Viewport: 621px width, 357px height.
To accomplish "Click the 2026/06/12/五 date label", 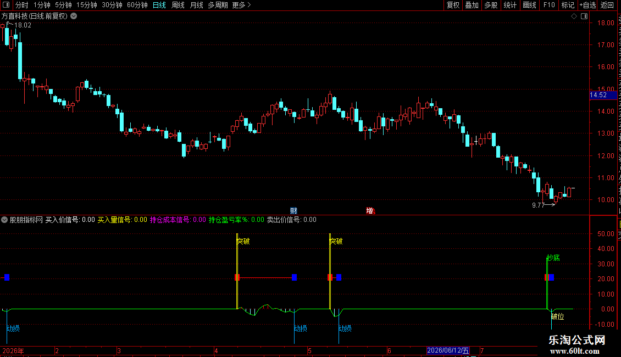I will (x=448, y=350).
